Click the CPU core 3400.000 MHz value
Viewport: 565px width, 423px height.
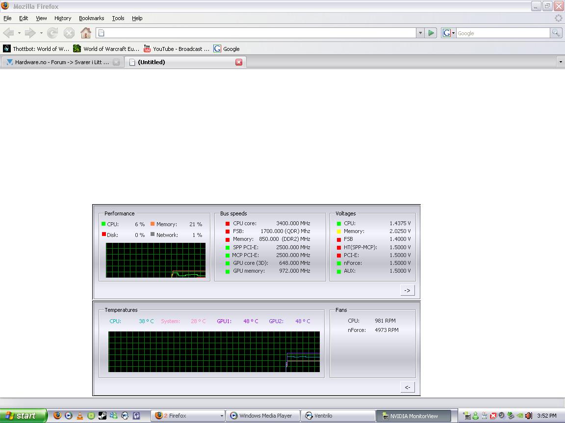point(293,223)
